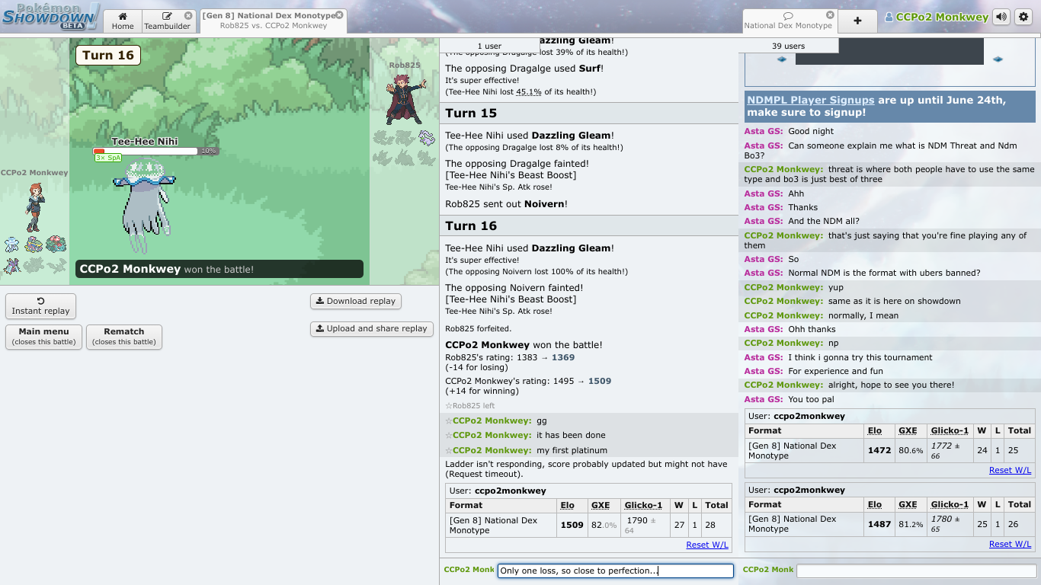
Task: Click the Elo 1472 value in chat table
Action: (879, 450)
